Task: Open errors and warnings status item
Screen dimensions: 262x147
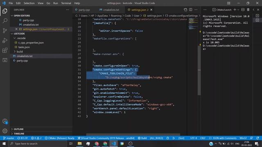Action: click(36, 138)
